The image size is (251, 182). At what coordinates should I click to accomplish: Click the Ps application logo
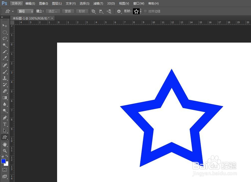coord(4,3)
